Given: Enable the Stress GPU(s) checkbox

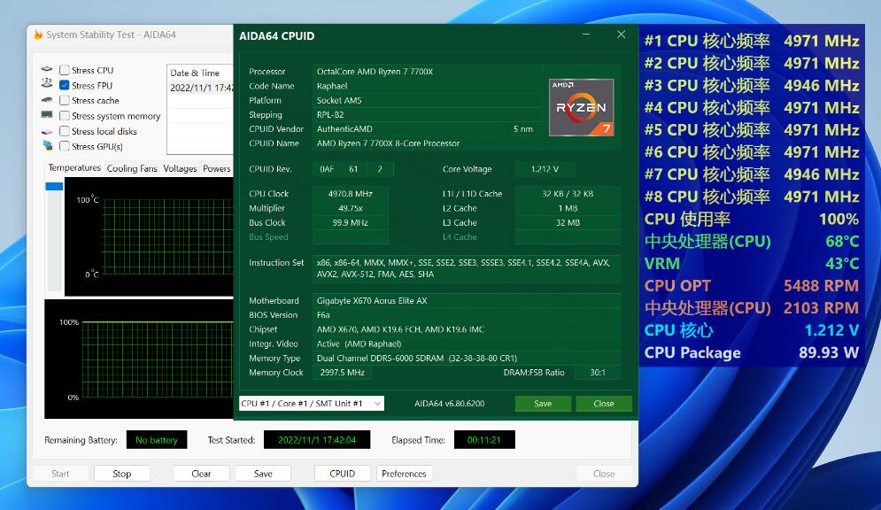Looking at the screenshot, I should click(x=65, y=146).
